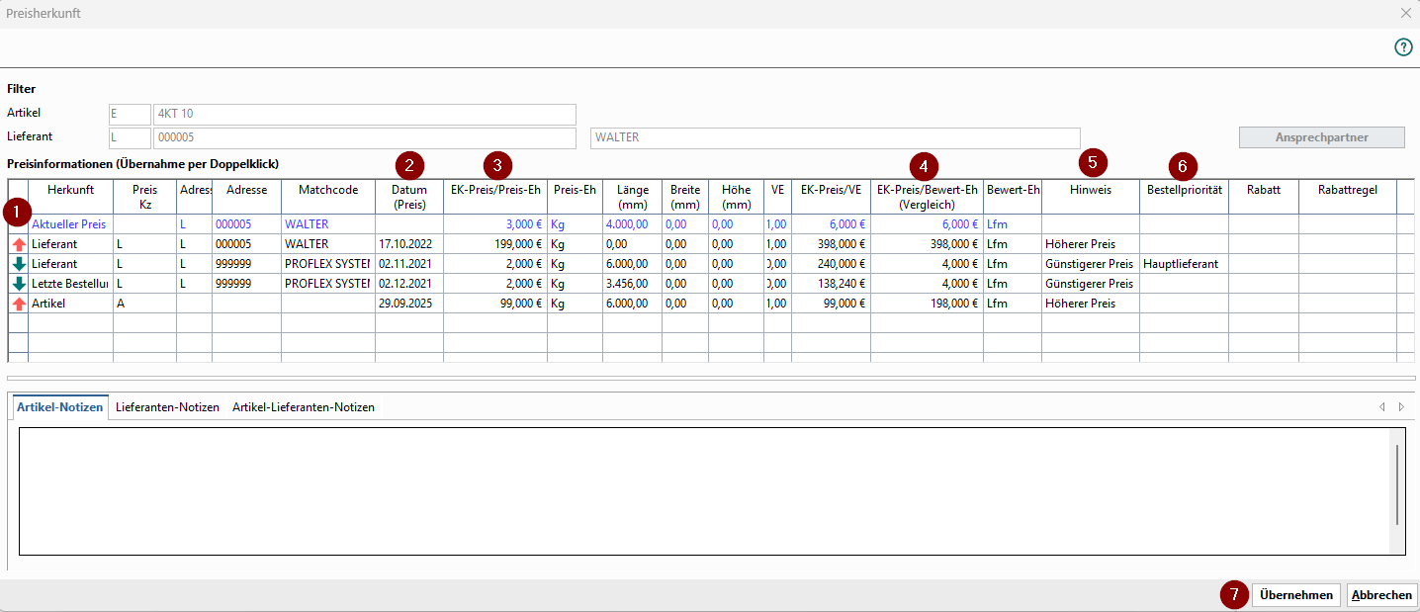Image resolution: width=1420 pixels, height=612 pixels.
Task: Click red up arrow in Artikel row
Action: tap(19, 304)
